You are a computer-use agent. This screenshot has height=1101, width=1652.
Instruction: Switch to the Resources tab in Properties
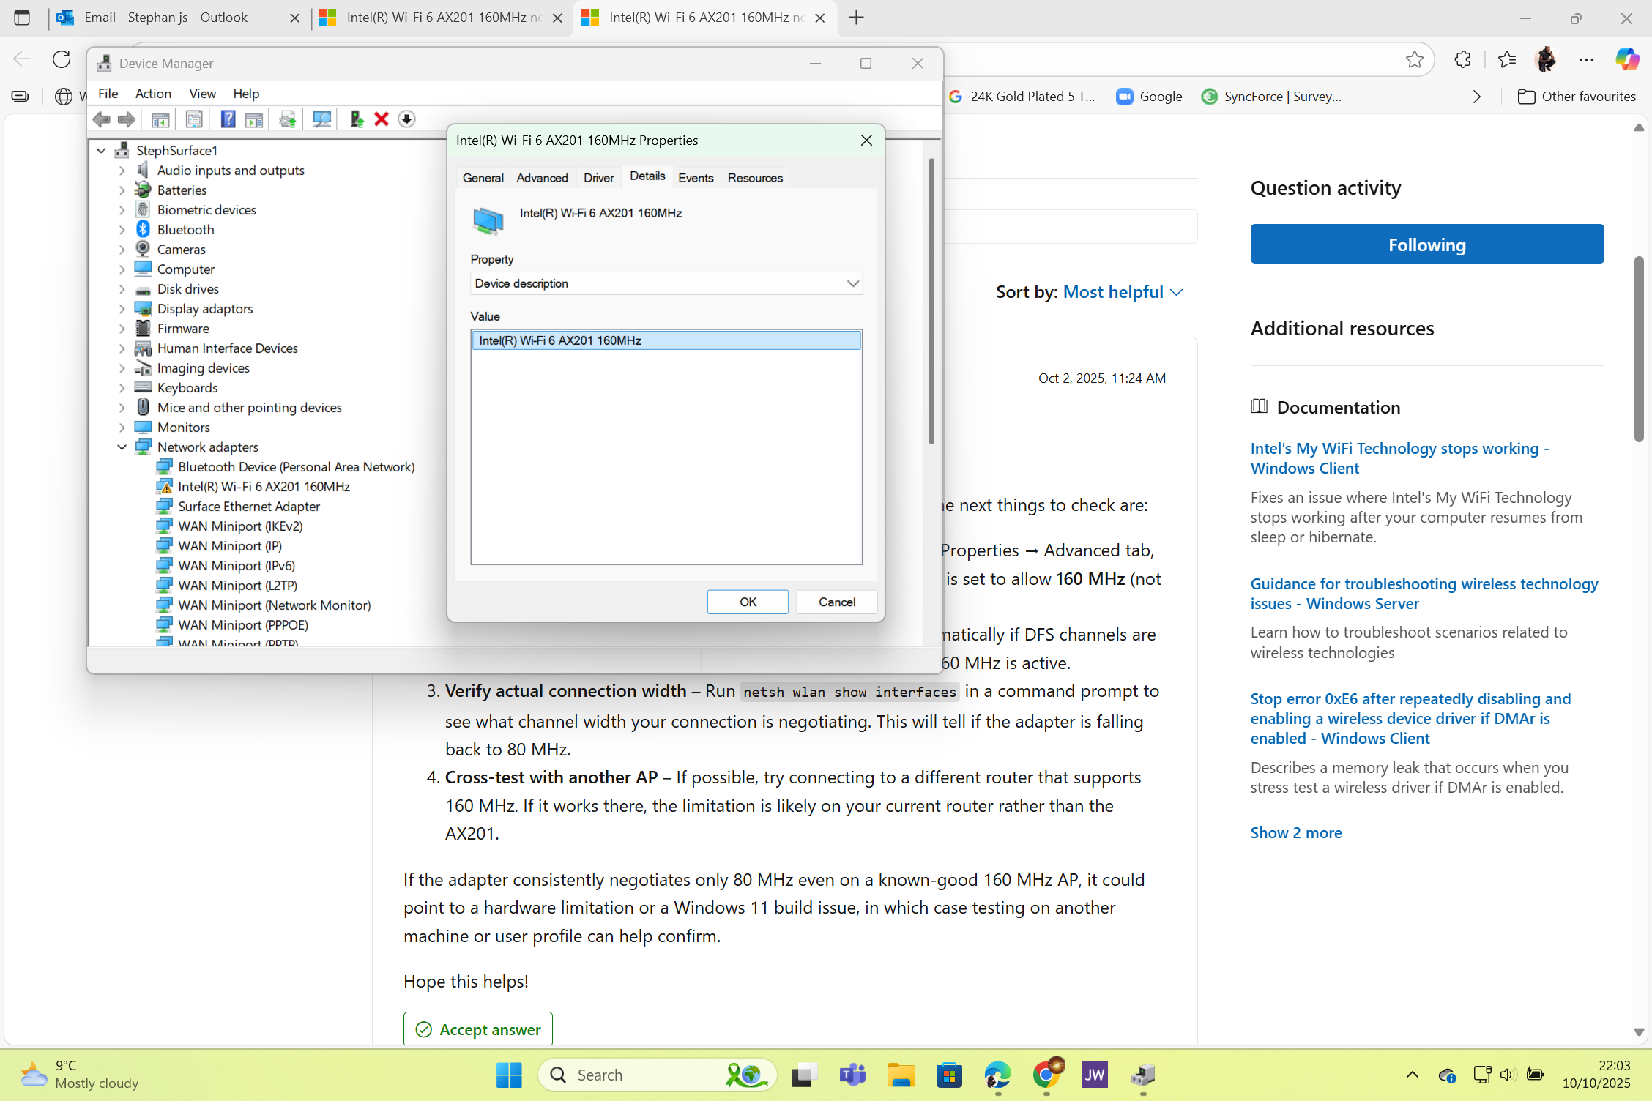(755, 178)
